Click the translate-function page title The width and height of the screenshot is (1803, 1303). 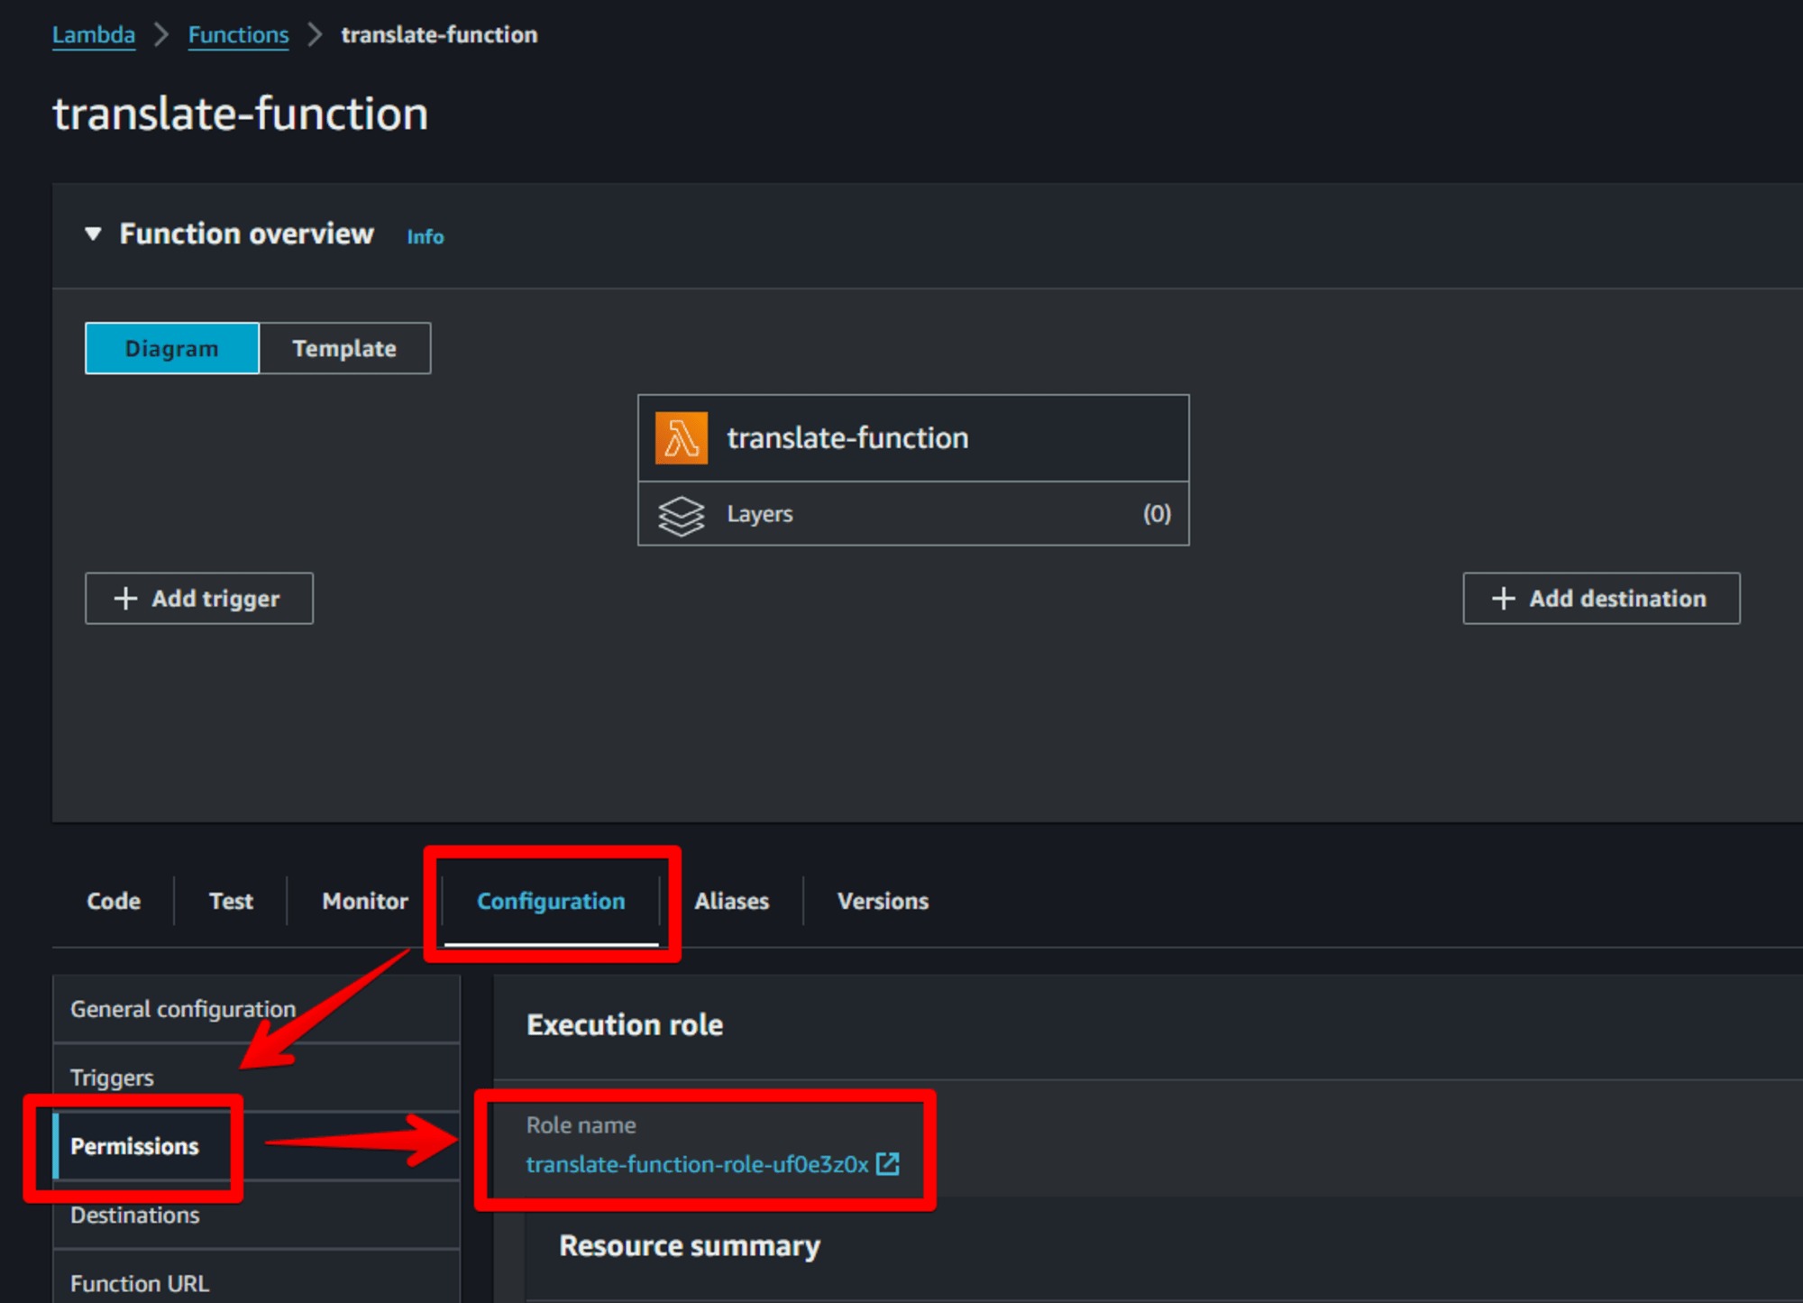point(241,115)
